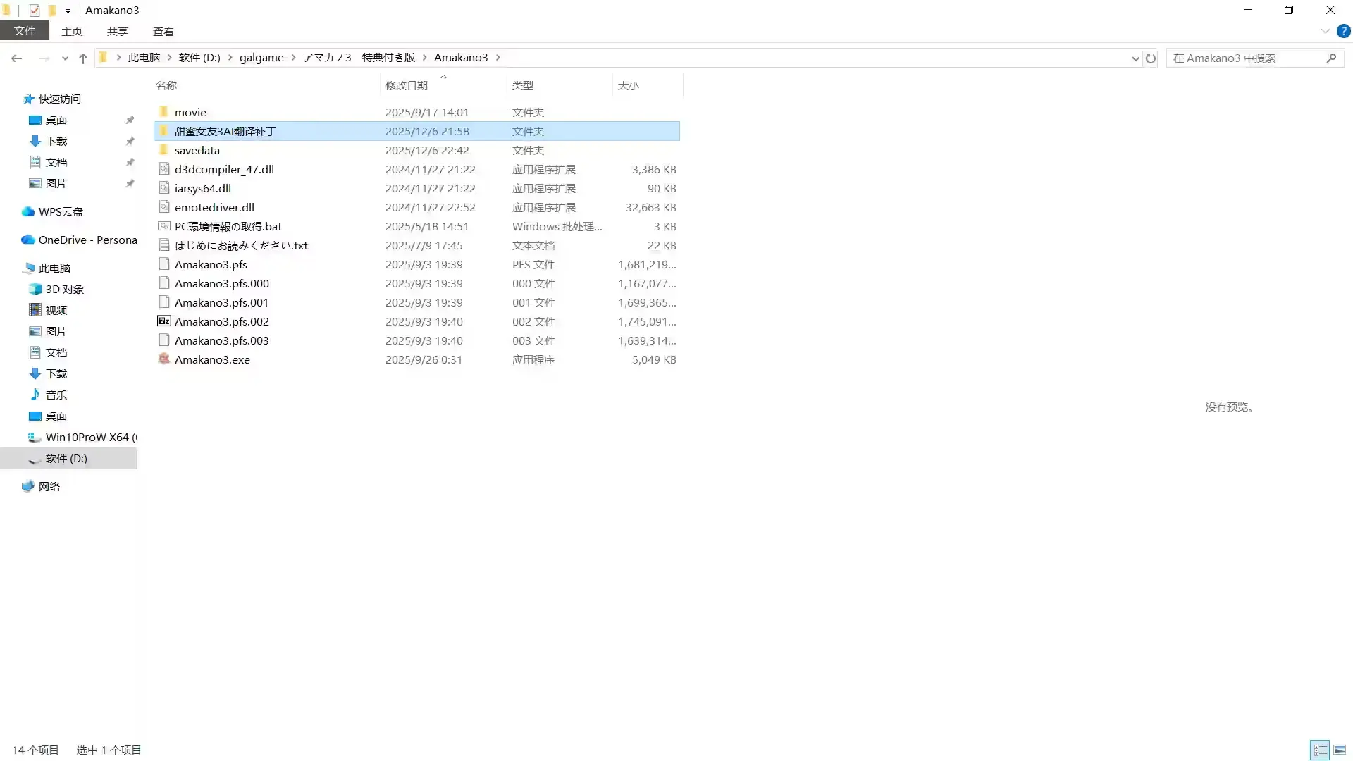Viewport: 1353px width, 761px height.
Task: Toggle the properties checkmark in quick access toolbar
Action: tap(35, 10)
